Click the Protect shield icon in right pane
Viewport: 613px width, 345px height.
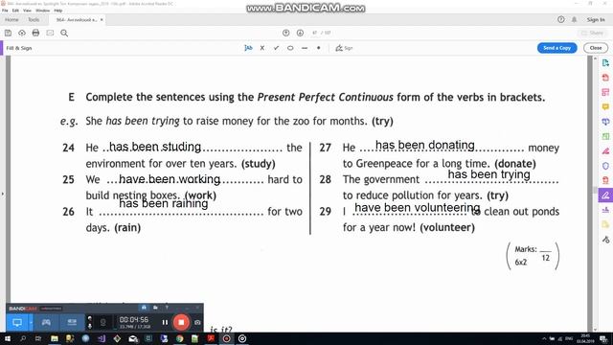pos(605,166)
